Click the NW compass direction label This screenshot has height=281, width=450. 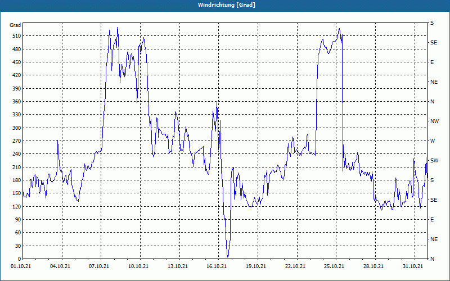[x=434, y=121]
